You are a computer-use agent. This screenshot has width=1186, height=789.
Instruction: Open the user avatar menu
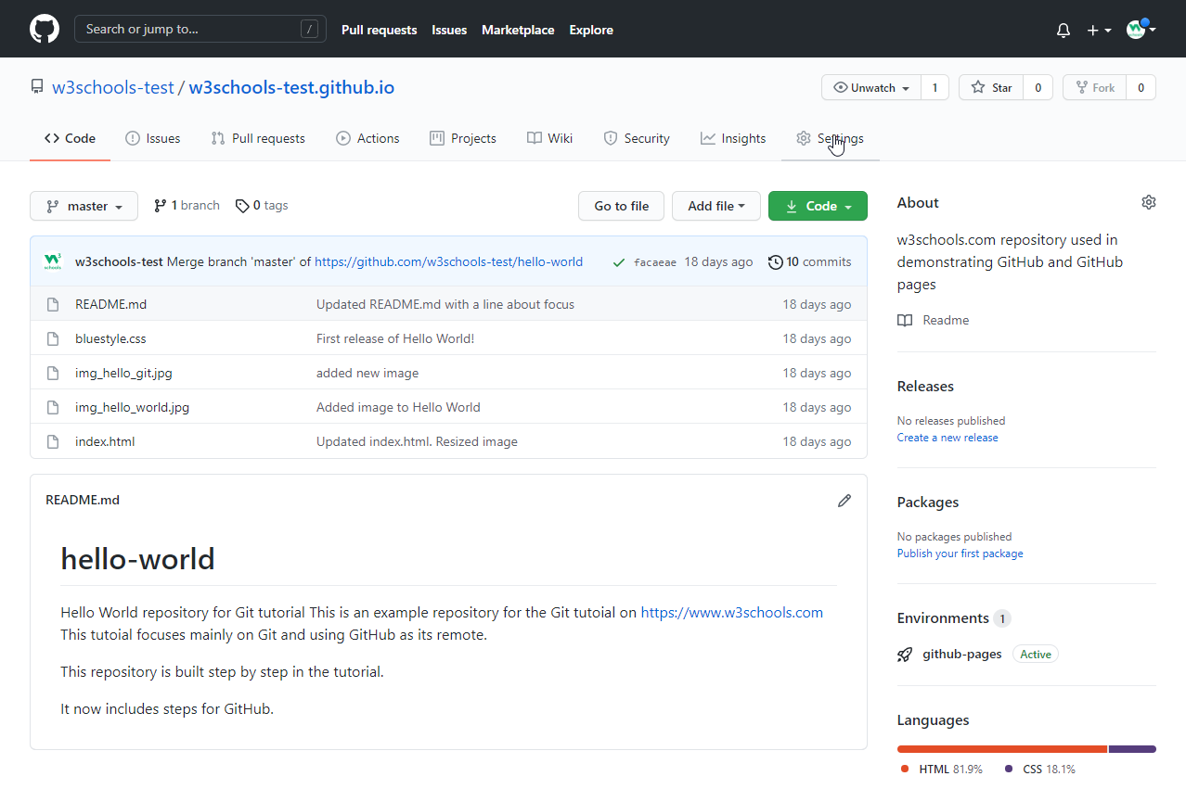[1141, 29]
